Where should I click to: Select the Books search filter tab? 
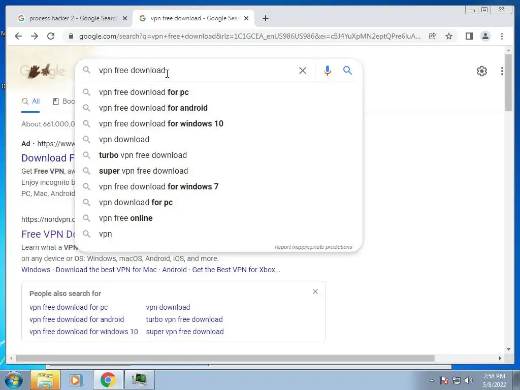64,102
